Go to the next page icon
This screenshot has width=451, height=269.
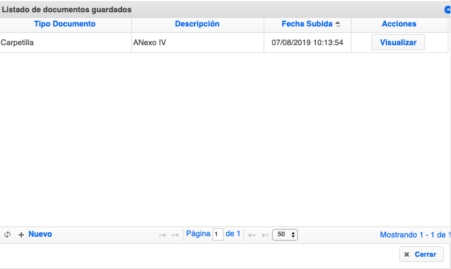point(252,235)
